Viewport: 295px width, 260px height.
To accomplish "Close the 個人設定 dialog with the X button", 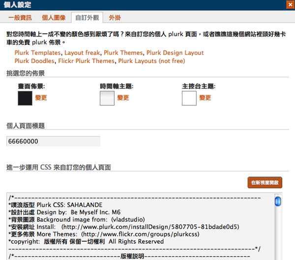I will (290, 5).
